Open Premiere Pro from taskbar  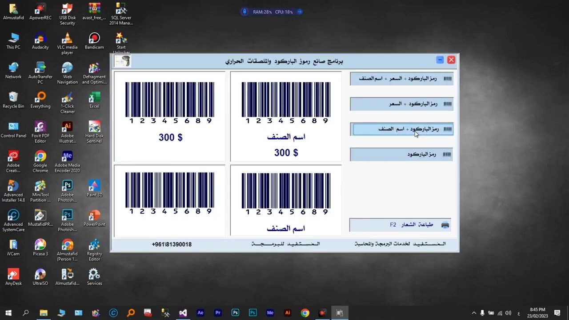[218, 313]
